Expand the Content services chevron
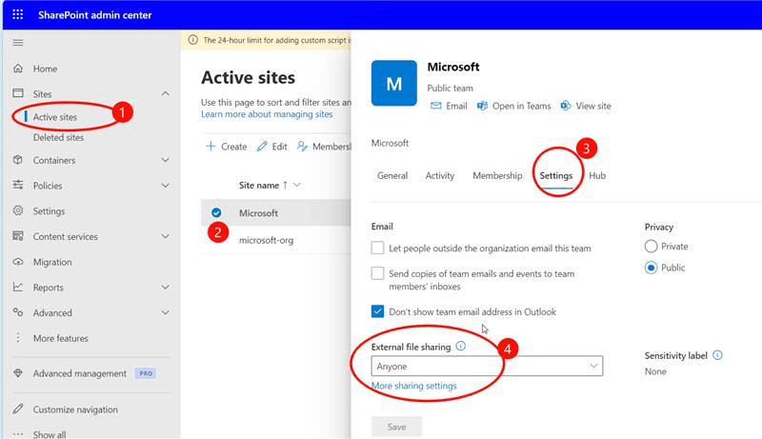Image resolution: width=762 pixels, height=439 pixels. [x=165, y=236]
